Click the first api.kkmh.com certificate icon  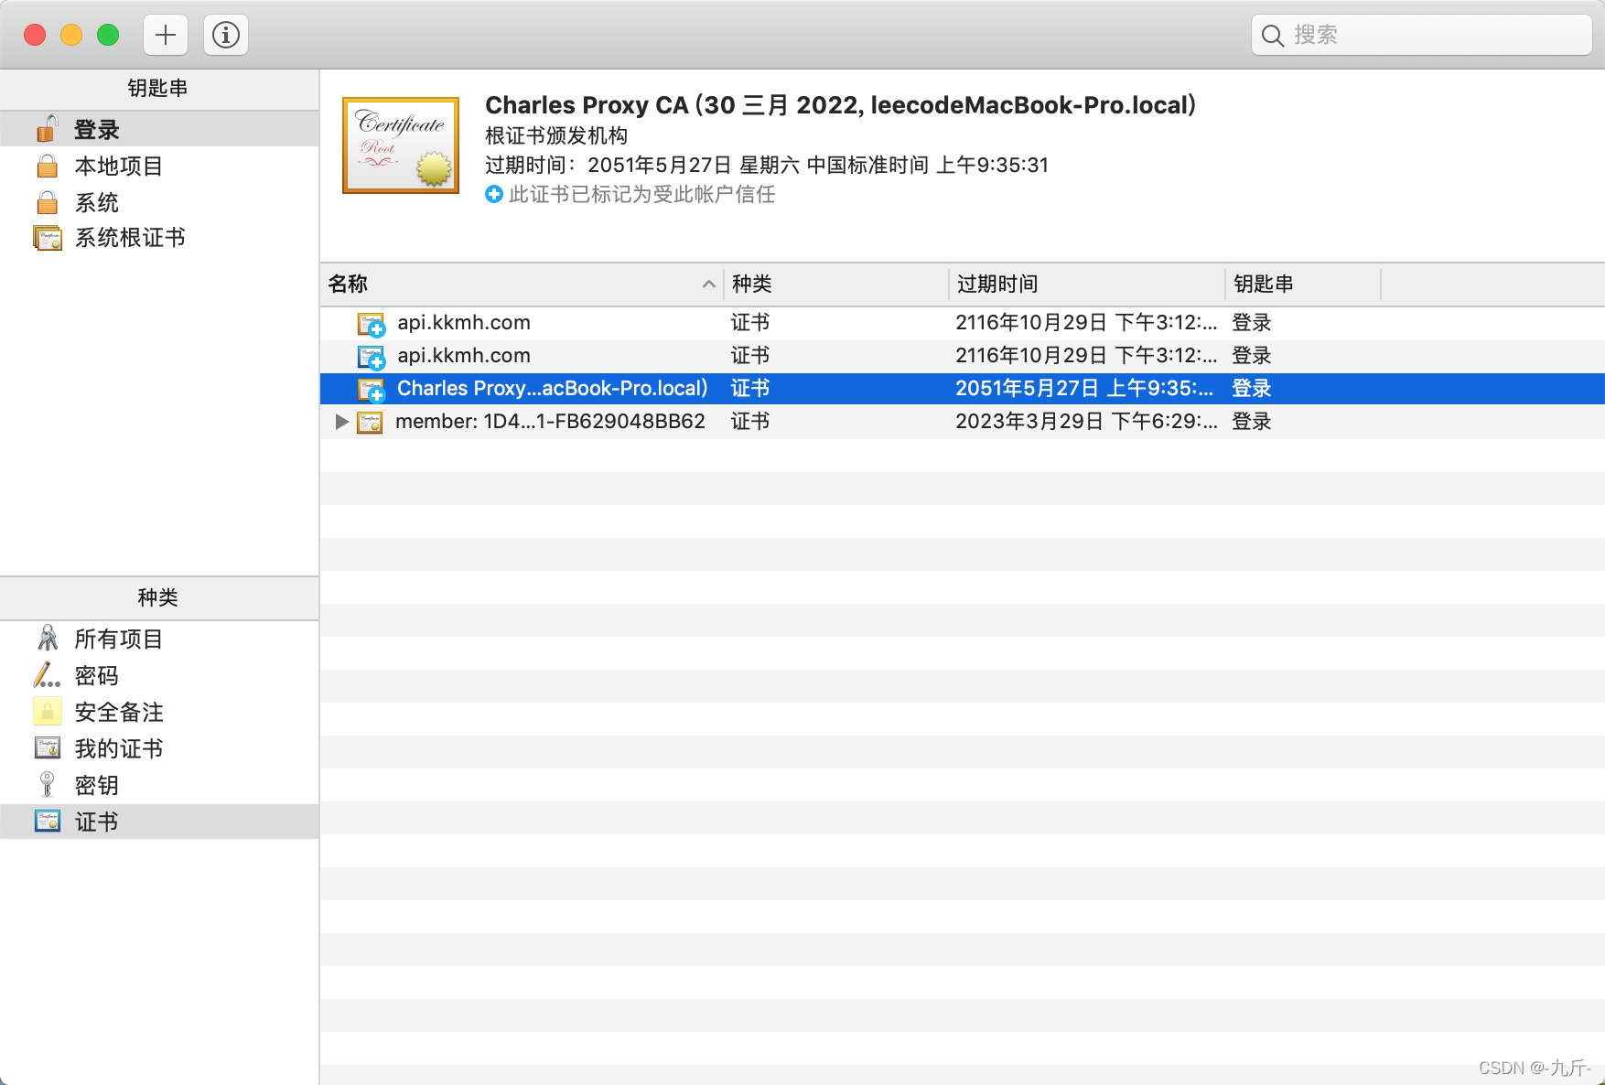(x=371, y=324)
